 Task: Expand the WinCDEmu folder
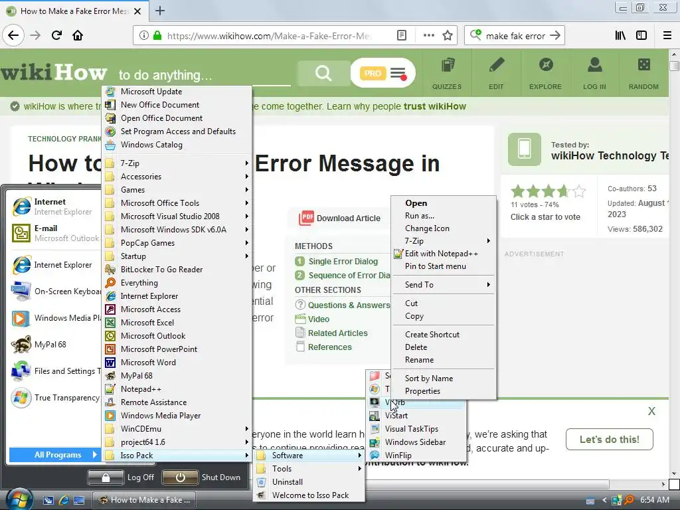(177, 429)
